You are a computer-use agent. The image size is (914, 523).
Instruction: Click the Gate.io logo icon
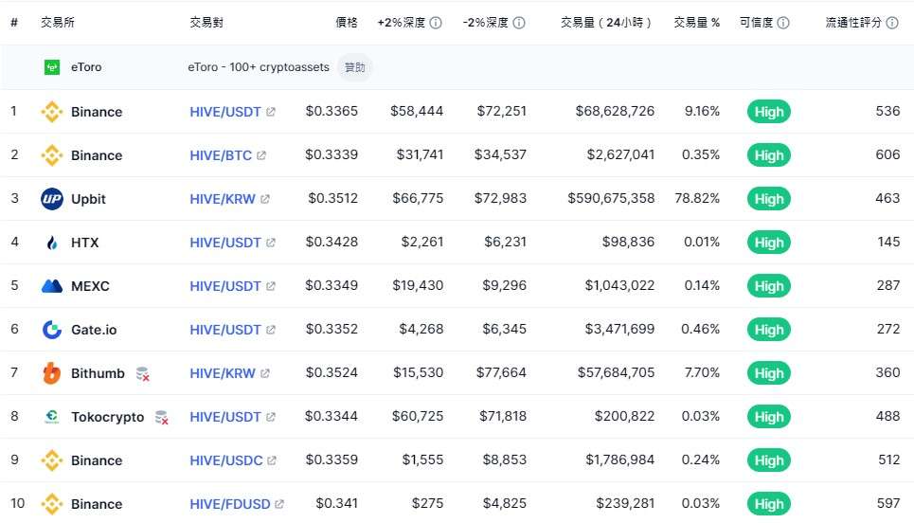coord(52,330)
